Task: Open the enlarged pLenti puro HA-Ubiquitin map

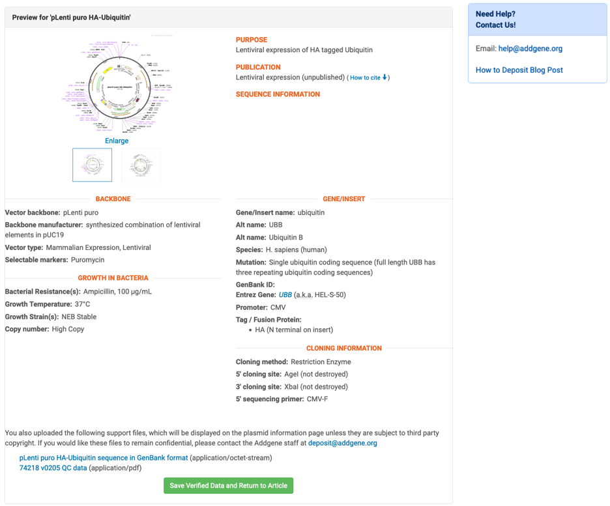Action: 117,85
